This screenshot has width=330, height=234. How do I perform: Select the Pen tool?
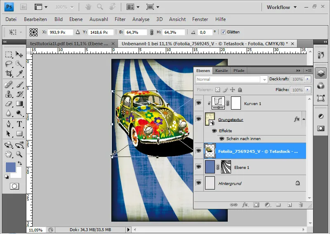click(x=8, y=124)
